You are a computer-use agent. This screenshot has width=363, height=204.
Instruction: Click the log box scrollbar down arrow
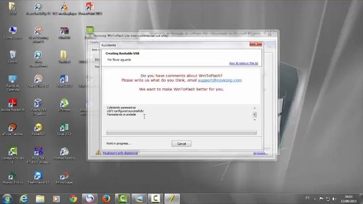[x=255, y=120]
